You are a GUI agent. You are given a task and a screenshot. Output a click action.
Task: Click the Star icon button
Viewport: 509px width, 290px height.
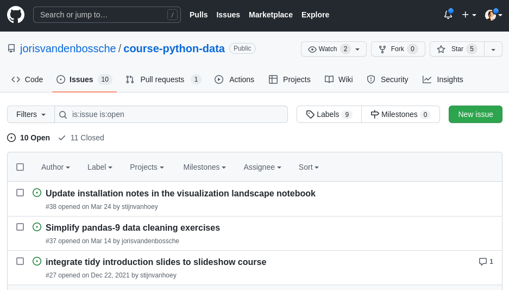(x=441, y=49)
